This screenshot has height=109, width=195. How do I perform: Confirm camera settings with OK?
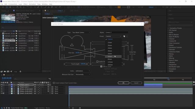click(x=123, y=83)
